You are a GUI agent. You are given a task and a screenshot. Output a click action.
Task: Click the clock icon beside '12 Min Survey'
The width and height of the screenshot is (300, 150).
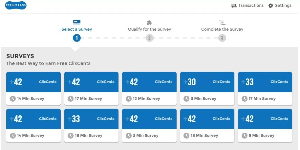pyautogui.click(x=129, y=99)
